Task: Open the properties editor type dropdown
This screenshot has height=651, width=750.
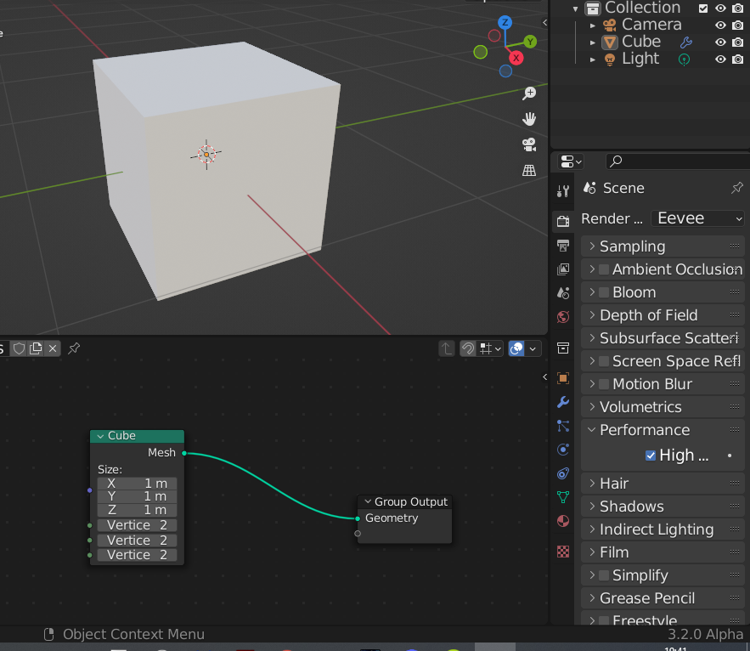Action: (x=571, y=161)
